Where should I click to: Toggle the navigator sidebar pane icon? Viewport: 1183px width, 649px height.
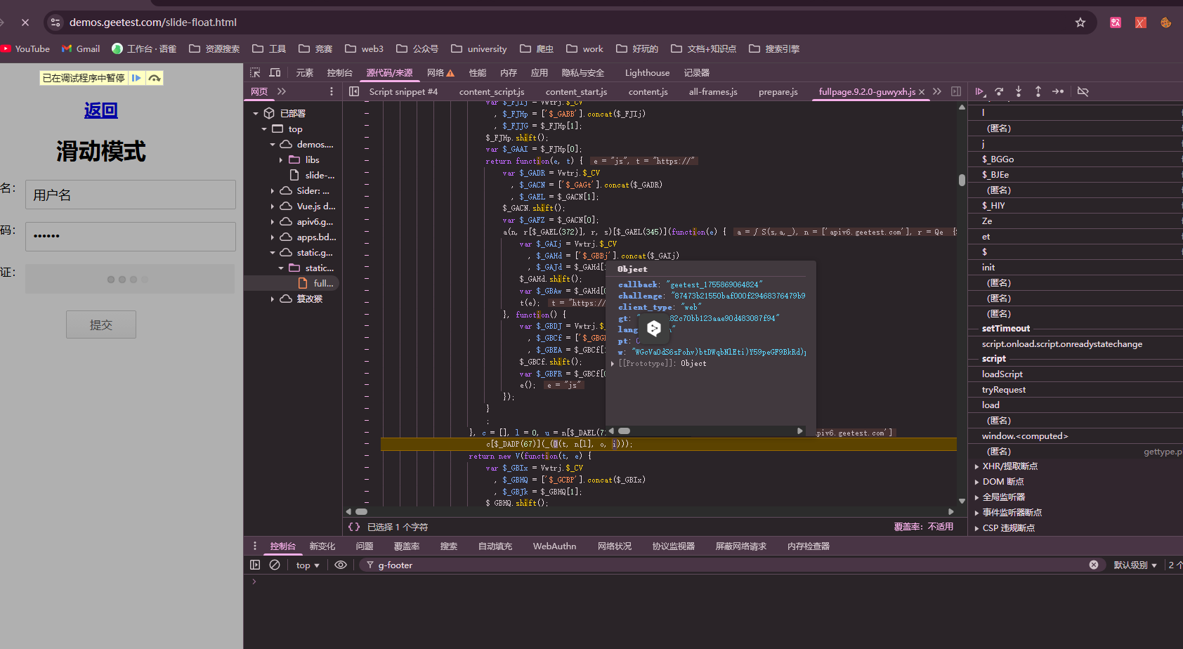354,91
